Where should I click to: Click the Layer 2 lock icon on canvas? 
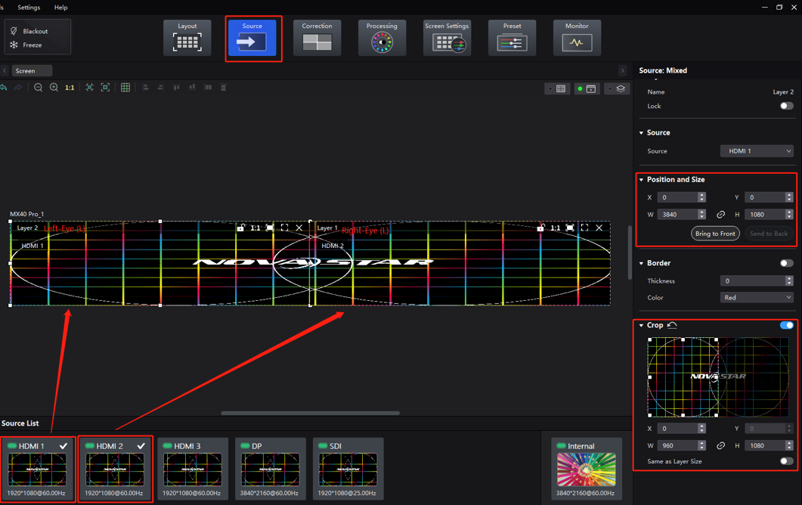pos(240,228)
